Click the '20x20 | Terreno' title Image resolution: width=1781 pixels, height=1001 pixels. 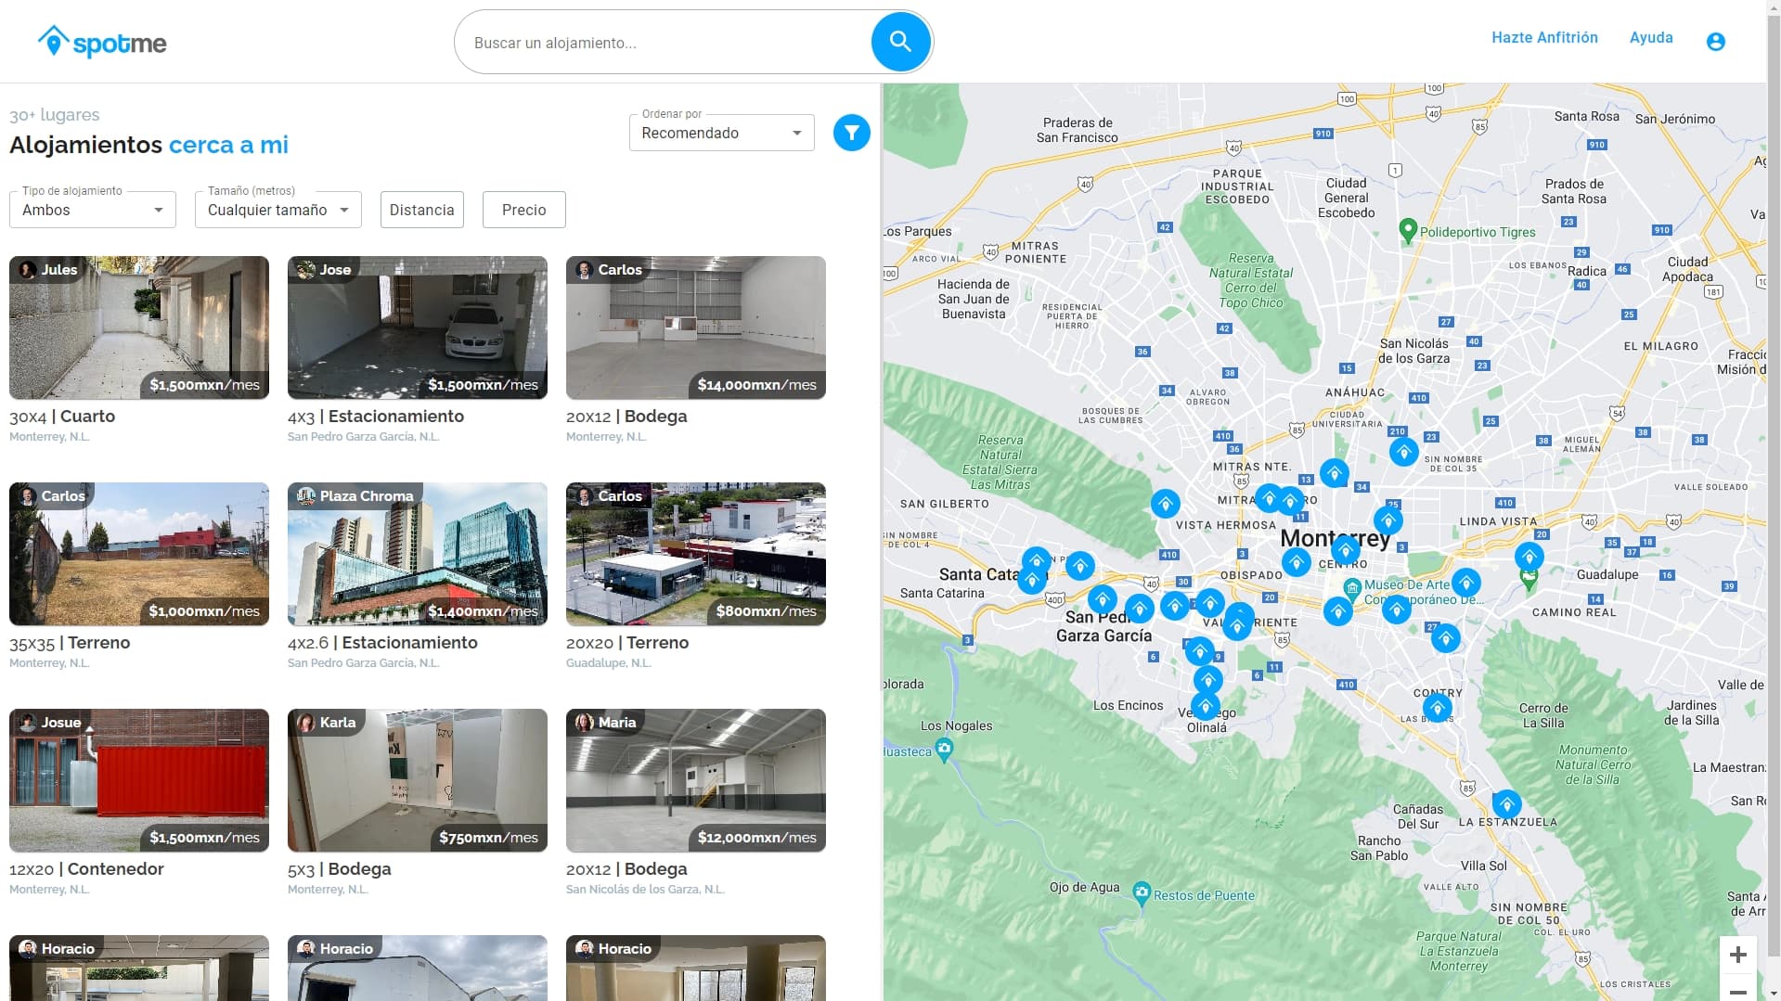tap(627, 643)
